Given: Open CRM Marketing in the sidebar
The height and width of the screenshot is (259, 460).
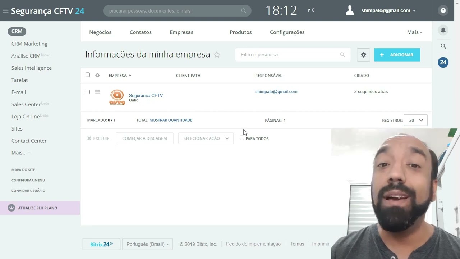Looking at the screenshot, I should 29,44.
